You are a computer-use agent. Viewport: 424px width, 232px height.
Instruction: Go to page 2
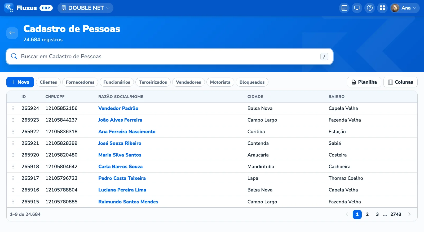[367, 214]
